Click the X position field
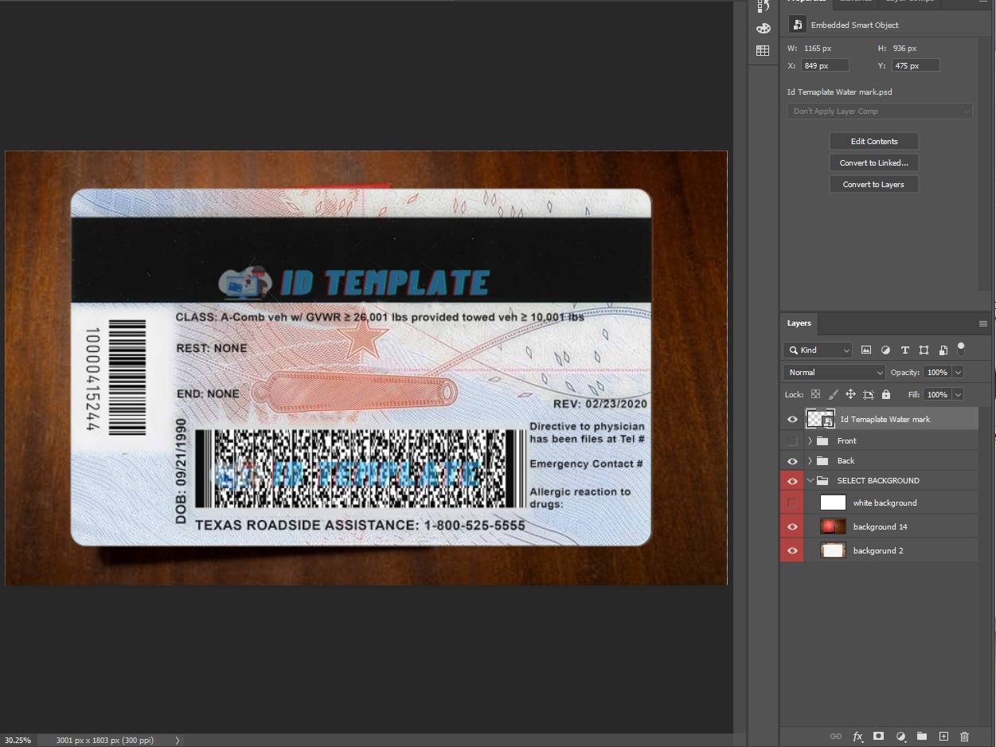This screenshot has width=996, height=747. [825, 65]
